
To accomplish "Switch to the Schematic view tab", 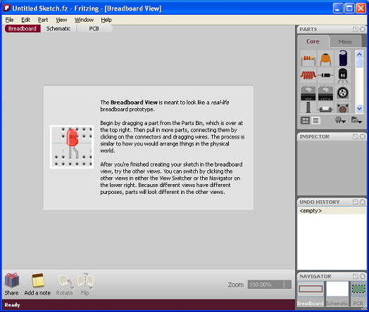I will click(x=58, y=29).
